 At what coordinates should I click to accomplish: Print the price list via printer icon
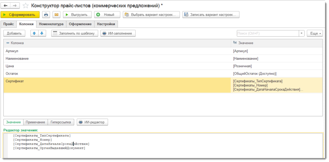pyautogui.click(x=46, y=15)
